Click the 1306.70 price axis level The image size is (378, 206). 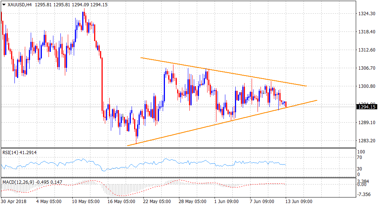pos(366,68)
